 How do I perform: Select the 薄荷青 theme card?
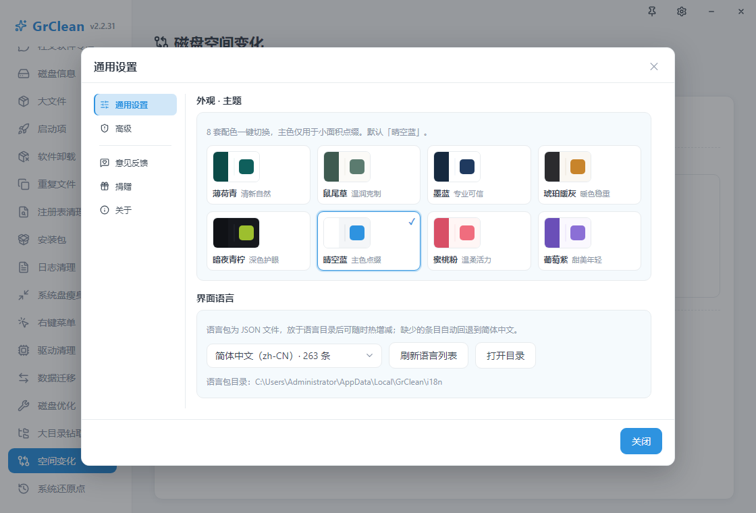tap(259, 175)
